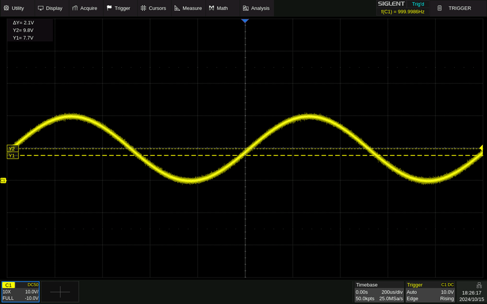Click the blue trigger position marker
This screenshot has width=487, height=304.
point(245,21)
